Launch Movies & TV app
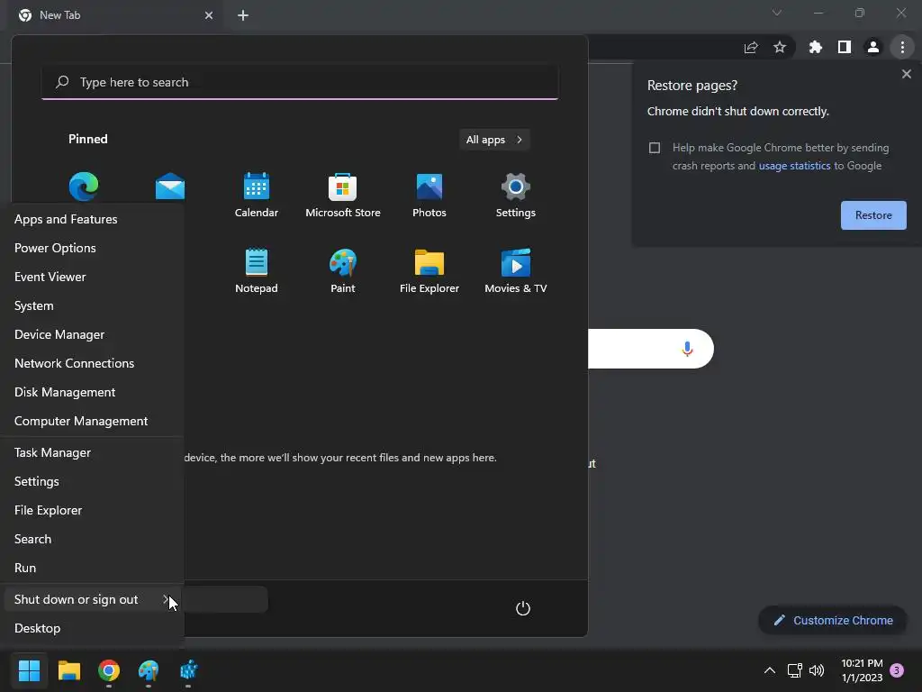922x692 pixels. click(x=516, y=270)
